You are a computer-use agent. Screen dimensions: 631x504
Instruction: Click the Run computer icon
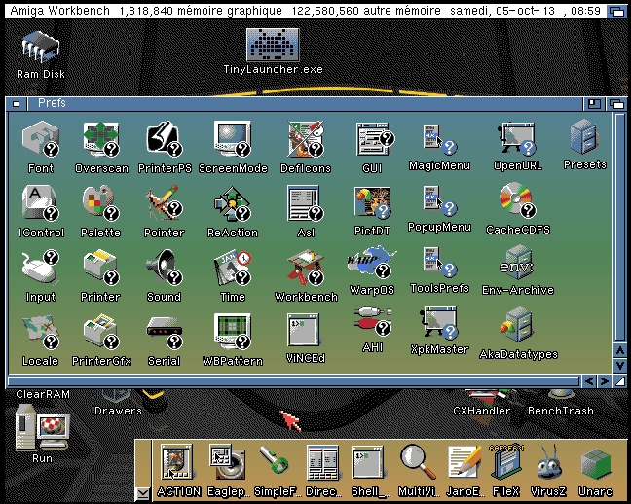tap(42, 427)
